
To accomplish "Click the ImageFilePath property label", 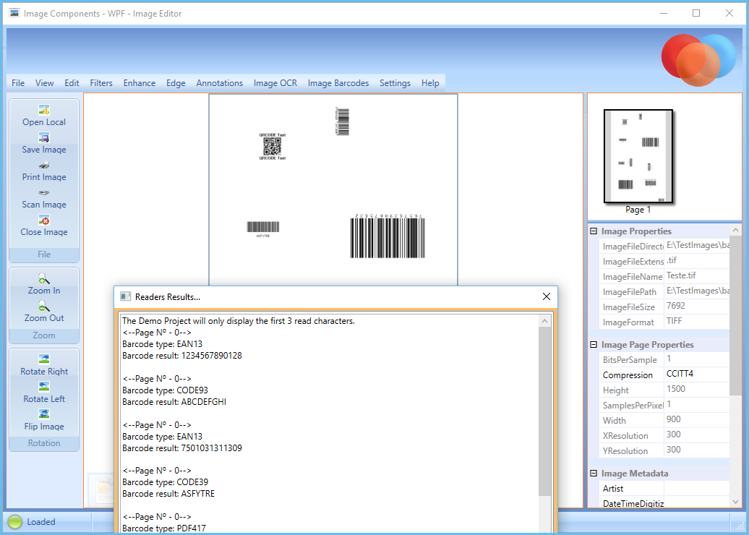I will click(630, 292).
